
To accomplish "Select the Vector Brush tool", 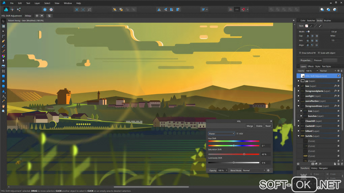I will pos(3,51).
